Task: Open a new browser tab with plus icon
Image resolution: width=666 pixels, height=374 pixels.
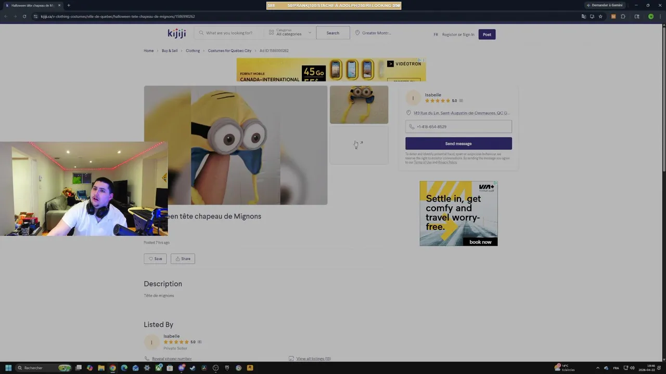Action: pyautogui.click(x=69, y=5)
